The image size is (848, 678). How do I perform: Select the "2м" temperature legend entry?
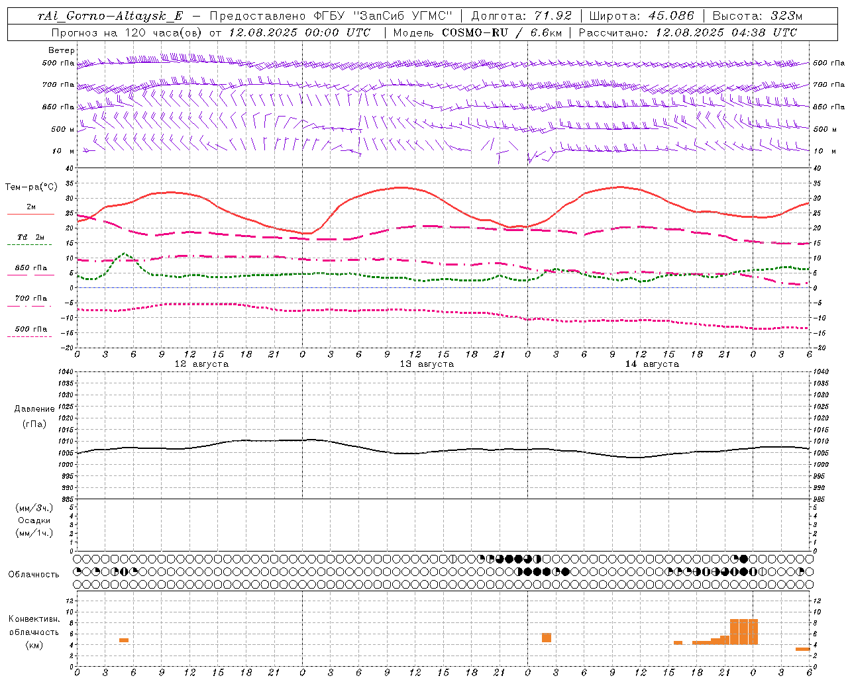point(31,207)
